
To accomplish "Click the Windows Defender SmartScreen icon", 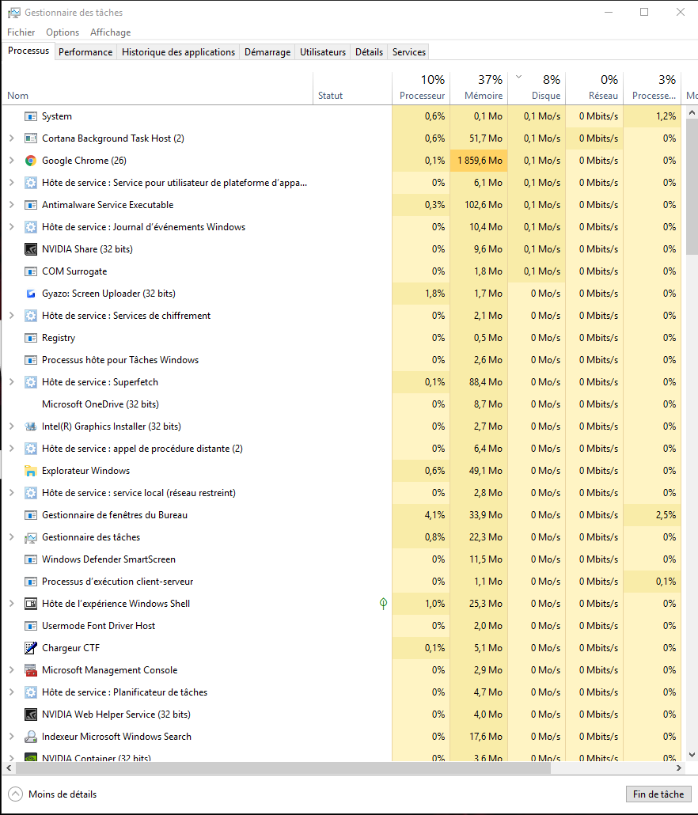I will [x=31, y=559].
